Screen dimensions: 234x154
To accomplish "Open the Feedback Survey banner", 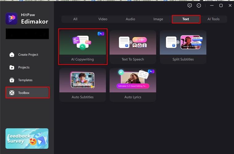I will 27,138.
